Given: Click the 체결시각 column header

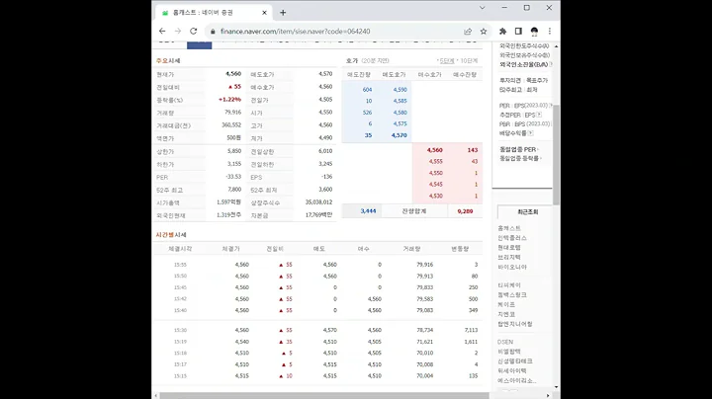Looking at the screenshot, I should (180, 249).
